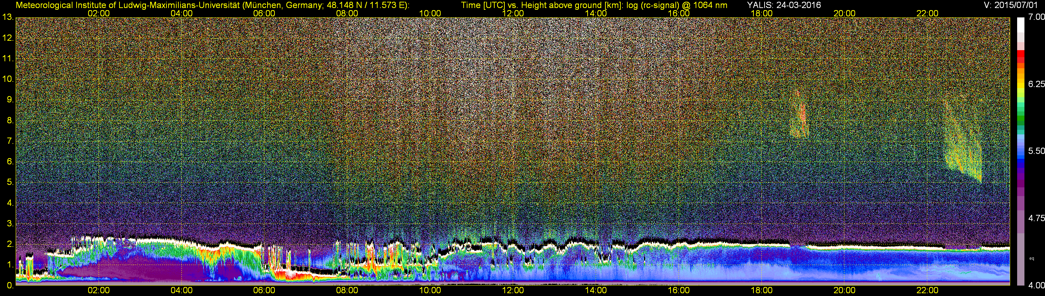Image resolution: width=1045 pixels, height=296 pixels.
Task: Click the small 'eq' label beside the colorbar
Action: pos(1032,258)
